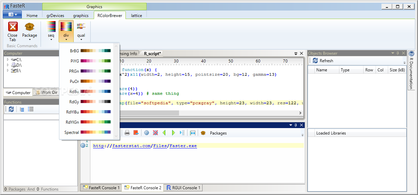This screenshot has height=195, width=418.
Task: Collapse the div diverging palettes dropdown
Action: [x=66, y=31]
